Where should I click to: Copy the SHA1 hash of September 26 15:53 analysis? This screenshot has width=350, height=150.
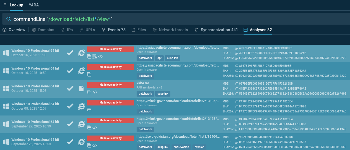point(237,142)
